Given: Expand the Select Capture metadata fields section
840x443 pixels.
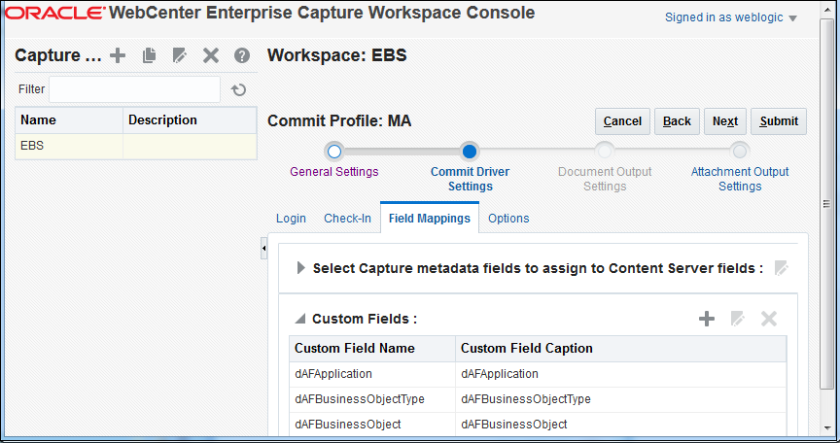Looking at the screenshot, I should tap(300, 268).
